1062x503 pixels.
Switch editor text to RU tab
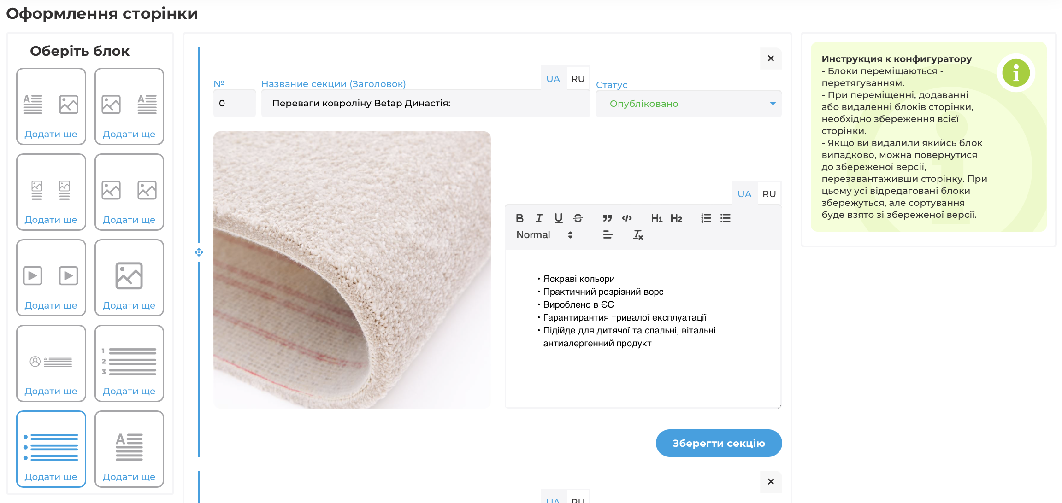tap(769, 193)
